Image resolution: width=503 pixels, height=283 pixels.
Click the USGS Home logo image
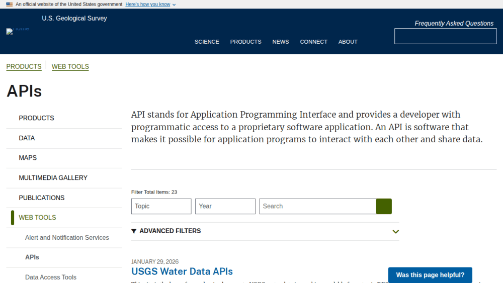click(x=18, y=31)
